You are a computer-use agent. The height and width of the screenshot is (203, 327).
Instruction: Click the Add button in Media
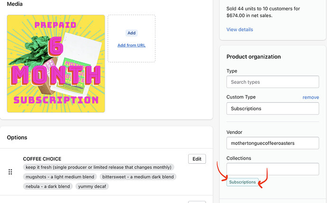pos(131,33)
